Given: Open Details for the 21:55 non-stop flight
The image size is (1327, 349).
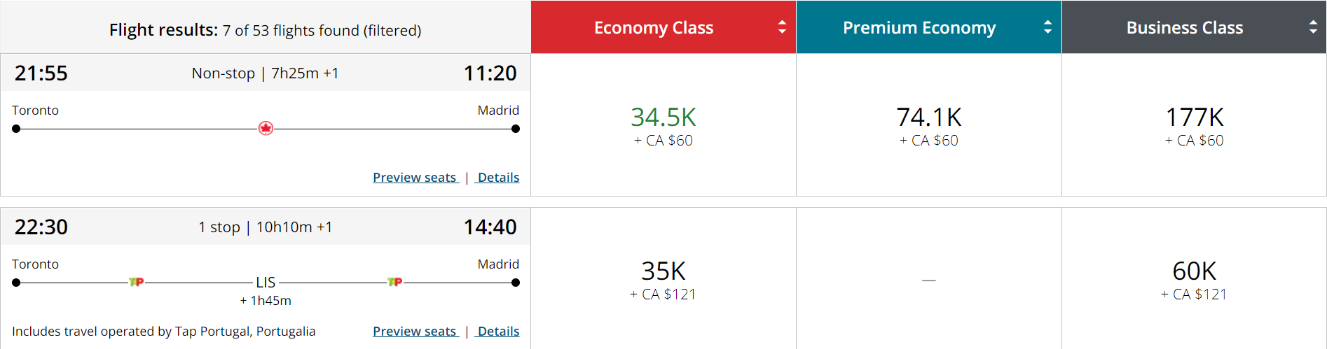Looking at the screenshot, I should coord(498,178).
